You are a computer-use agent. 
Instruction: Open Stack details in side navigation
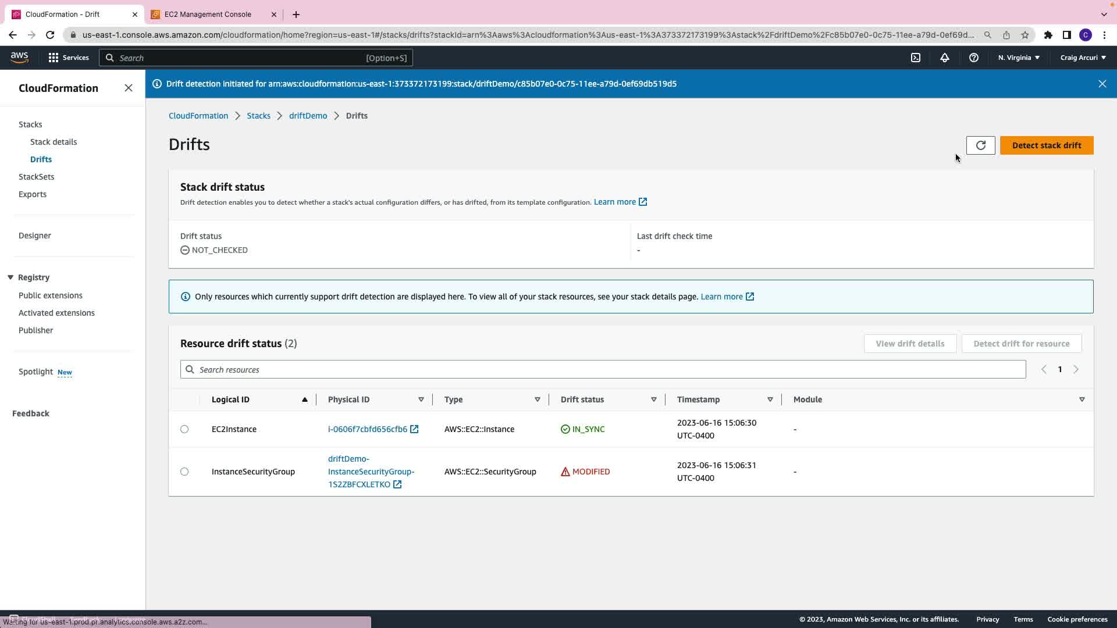(x=54, y=142)
